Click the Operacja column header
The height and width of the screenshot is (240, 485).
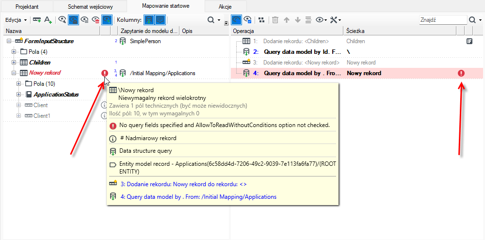coord(287,31)
